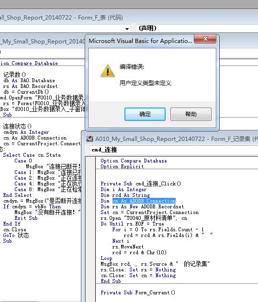This screenshot has width=258, height=302.
Task: Click the cn.Close: Set cn = Nothing line
Action: coord(138,275)
